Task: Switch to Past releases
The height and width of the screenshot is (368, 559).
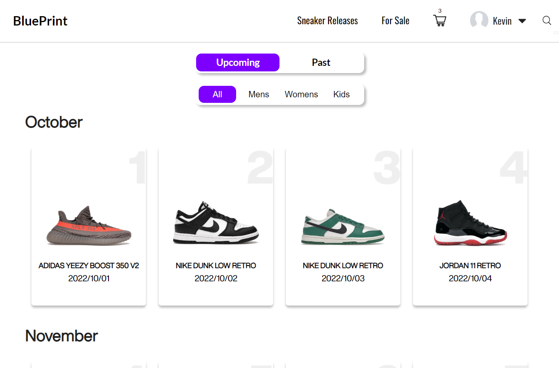Action: [x=321, y=62]
